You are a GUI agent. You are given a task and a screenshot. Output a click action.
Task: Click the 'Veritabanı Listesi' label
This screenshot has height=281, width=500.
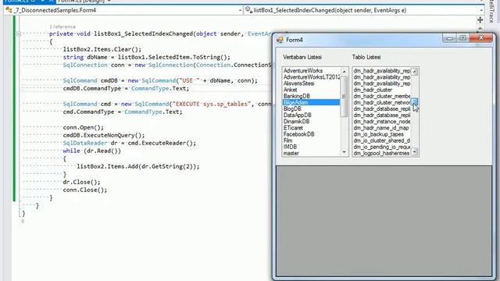302,57
